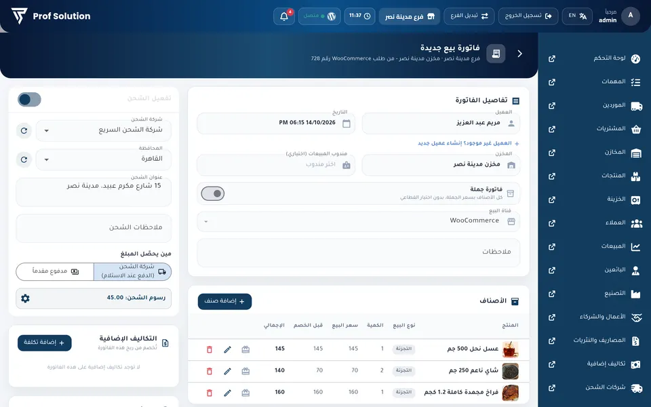The width and height of the screenshot is (651, 407).
Task: Refresh the shipping company list
Action: click(24, 130)
